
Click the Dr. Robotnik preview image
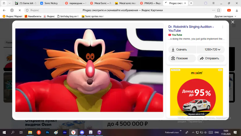(89, 70)
